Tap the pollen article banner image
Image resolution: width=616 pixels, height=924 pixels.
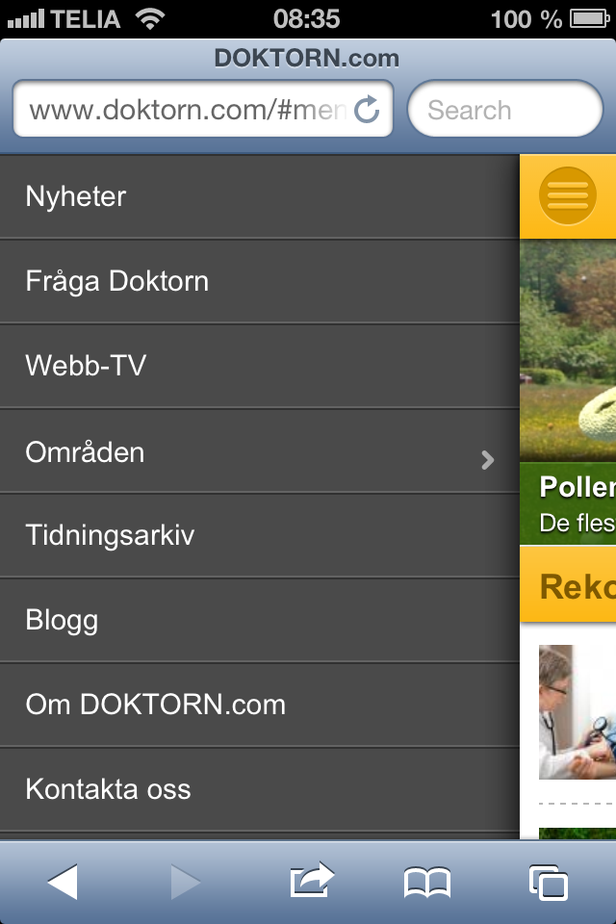pos(568,351)
